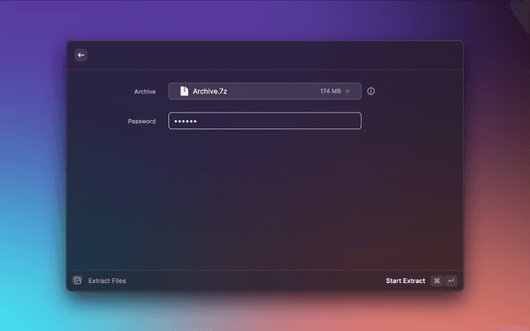Viewport: 530px width, 331px height.
Task: Click the Extract Files command icon
Action: click(77, 281)
